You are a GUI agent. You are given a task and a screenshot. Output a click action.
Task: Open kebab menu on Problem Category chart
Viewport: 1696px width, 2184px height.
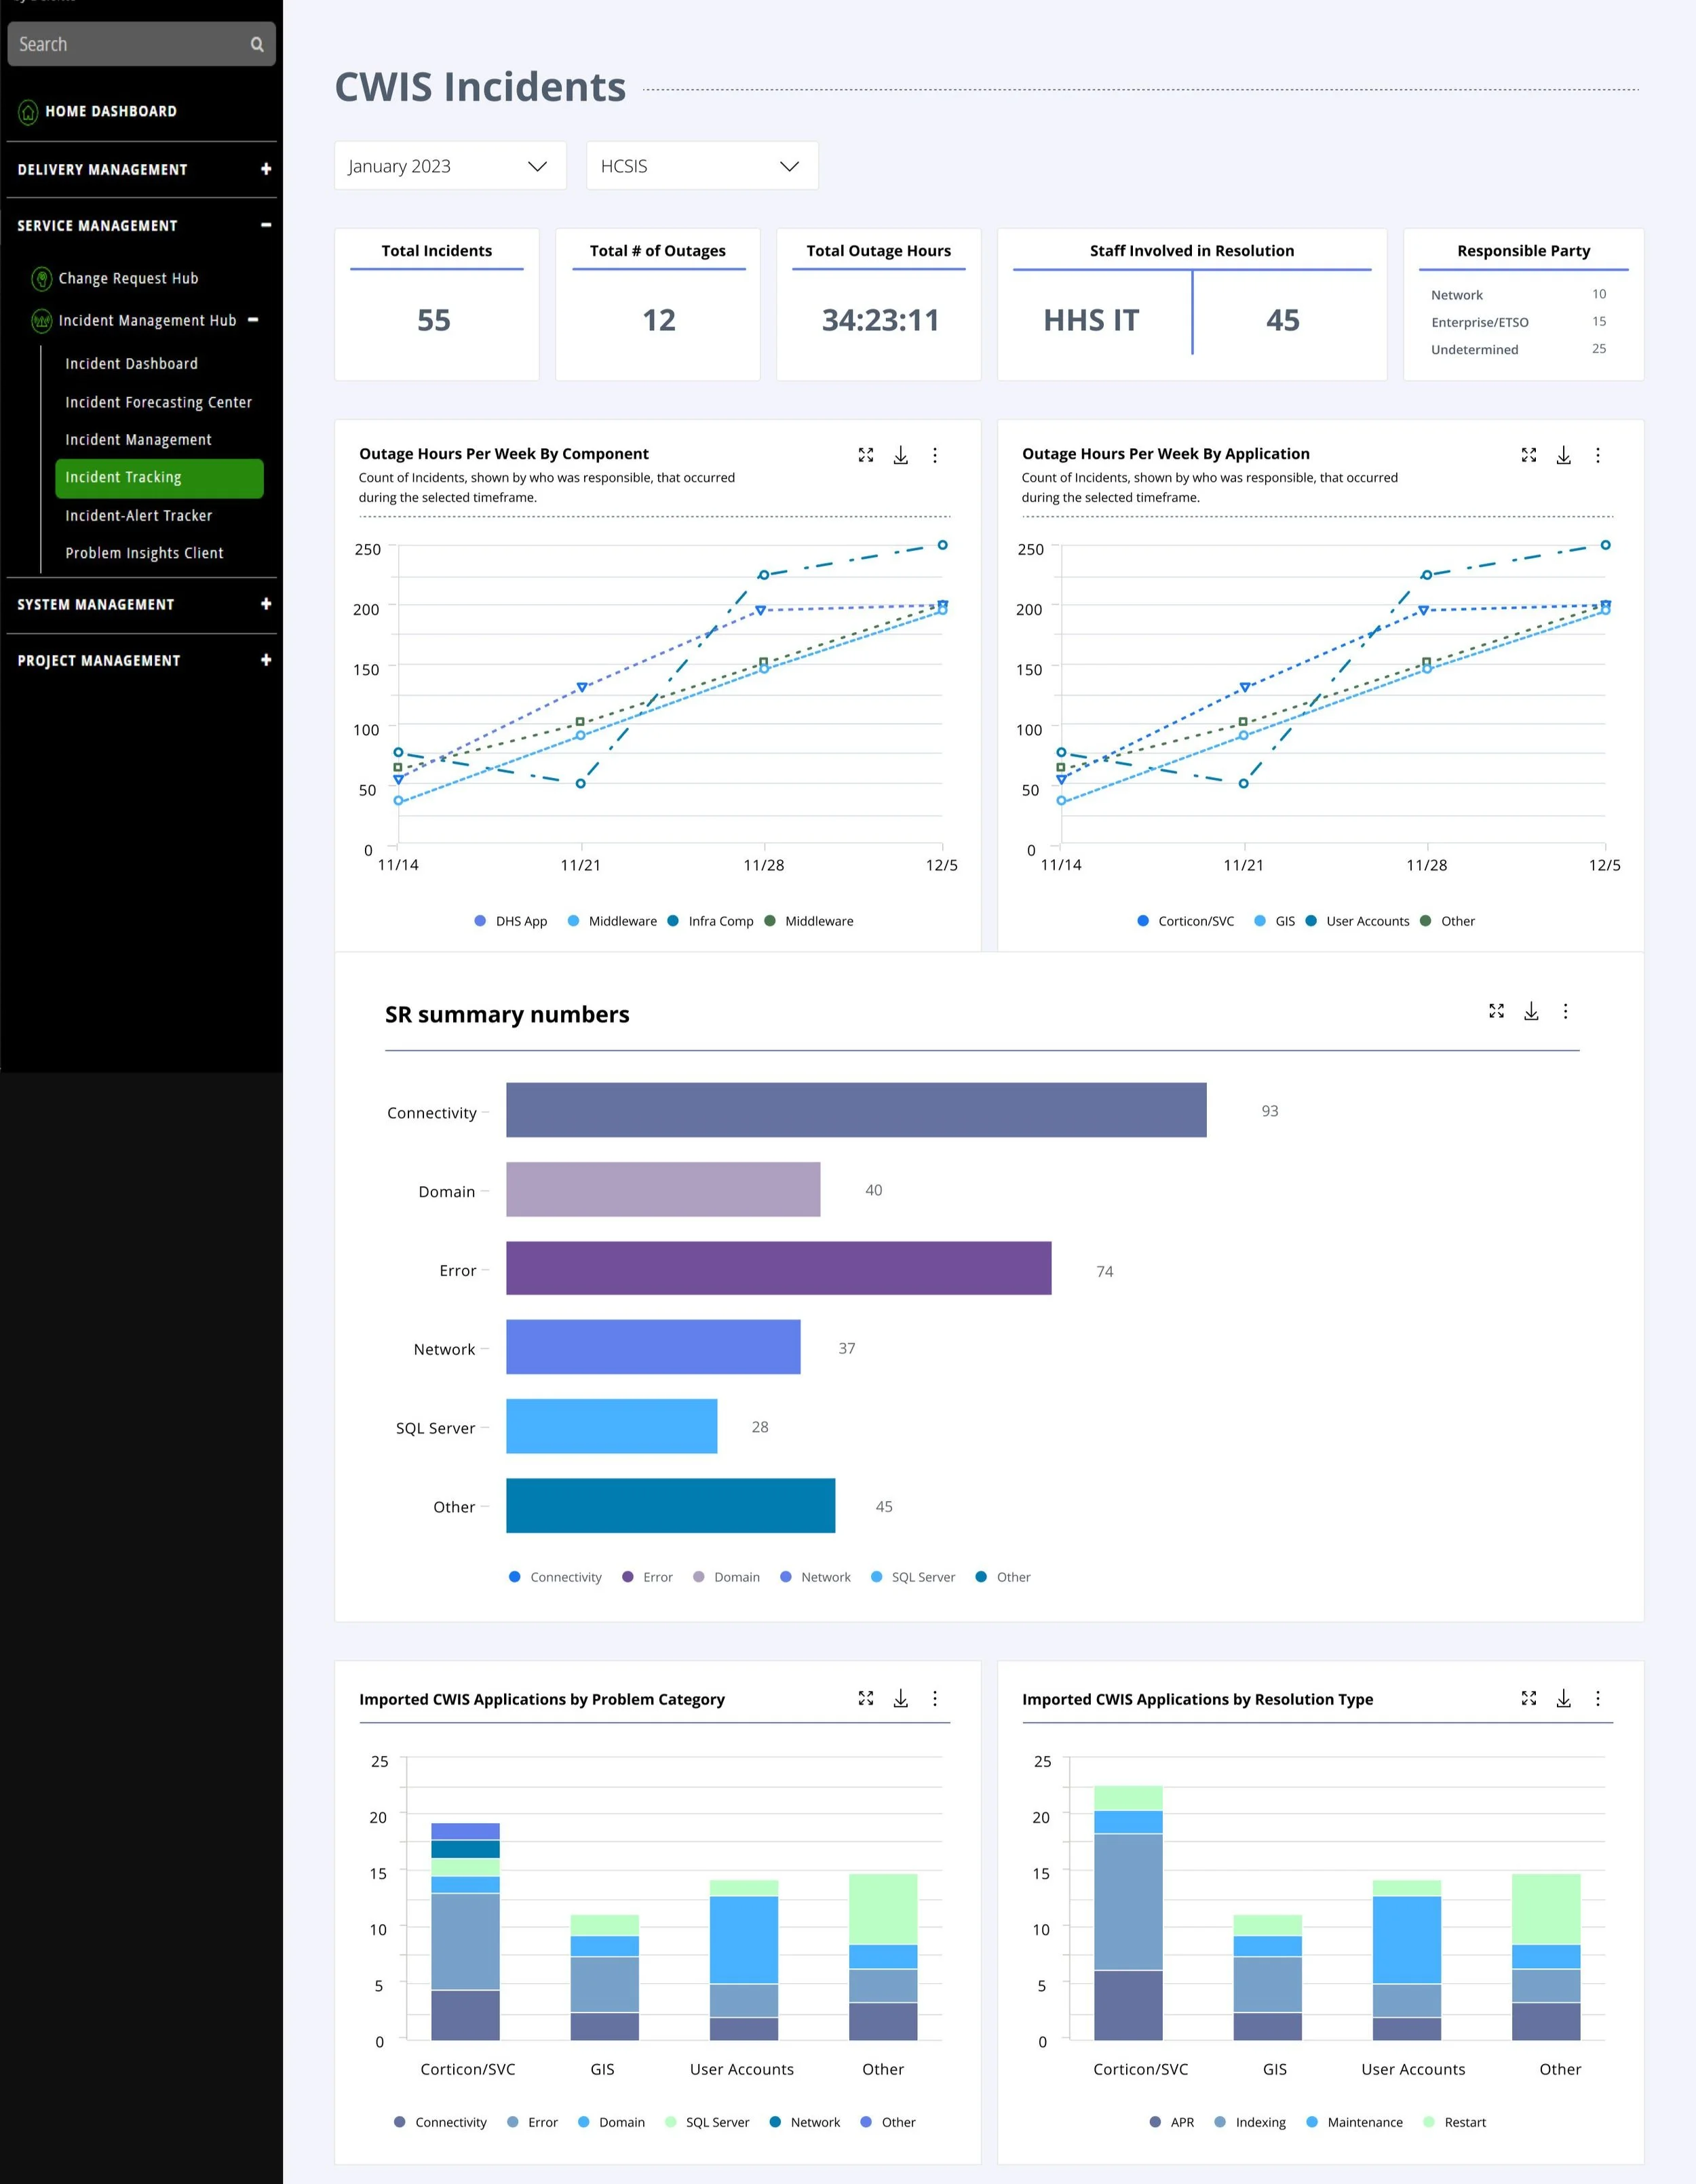click(x=934, y=1698)
